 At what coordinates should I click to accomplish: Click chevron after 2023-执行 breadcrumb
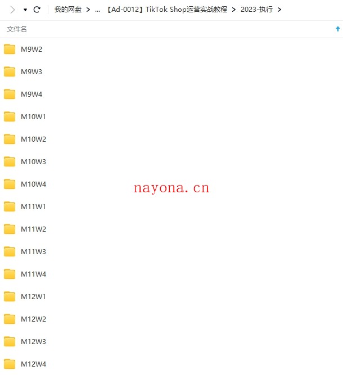279,10
